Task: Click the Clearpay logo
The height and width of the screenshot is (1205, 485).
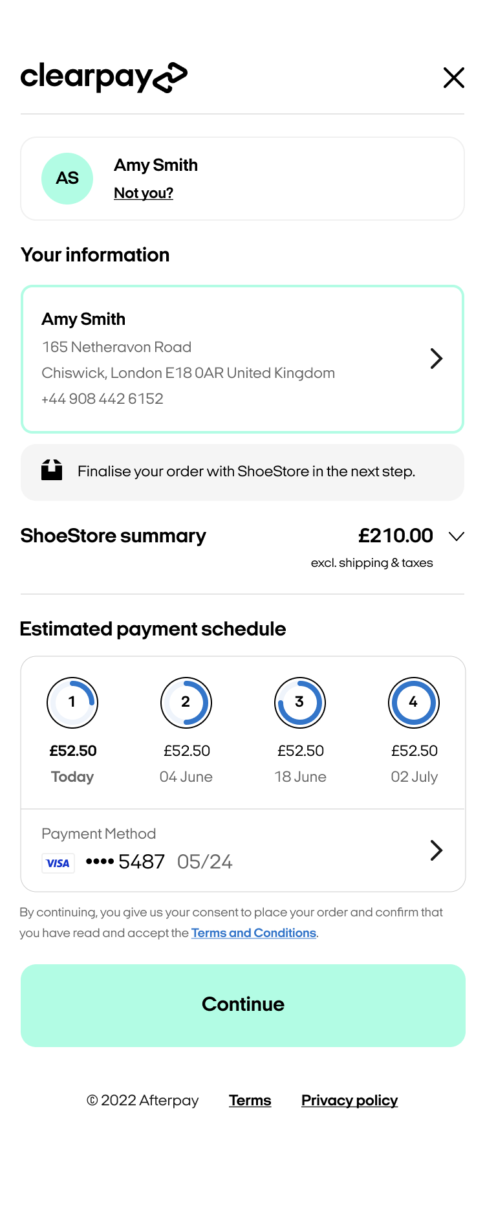Action: 104,78
